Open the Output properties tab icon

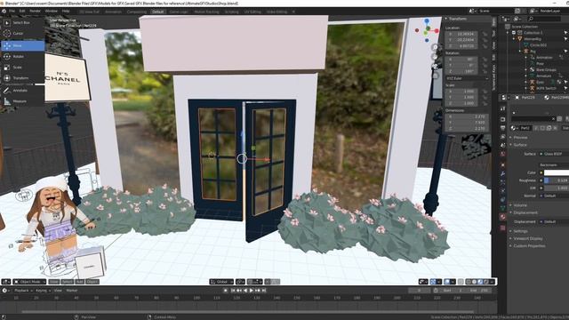coord(502,128)
